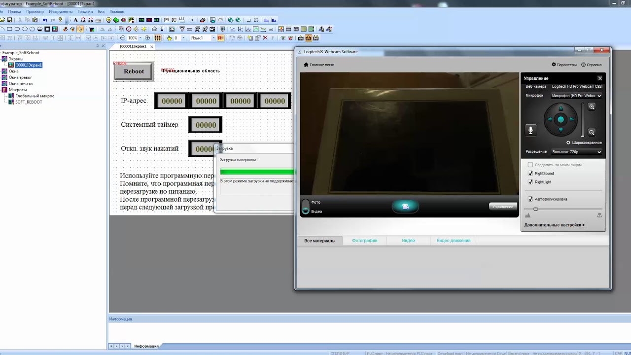Choose the rectangle drawing tool

(9, 29)
